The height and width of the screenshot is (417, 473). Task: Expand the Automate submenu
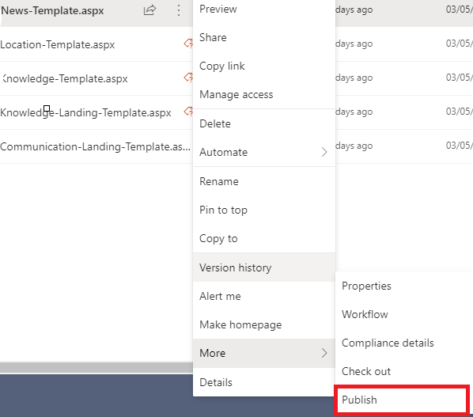264,152
